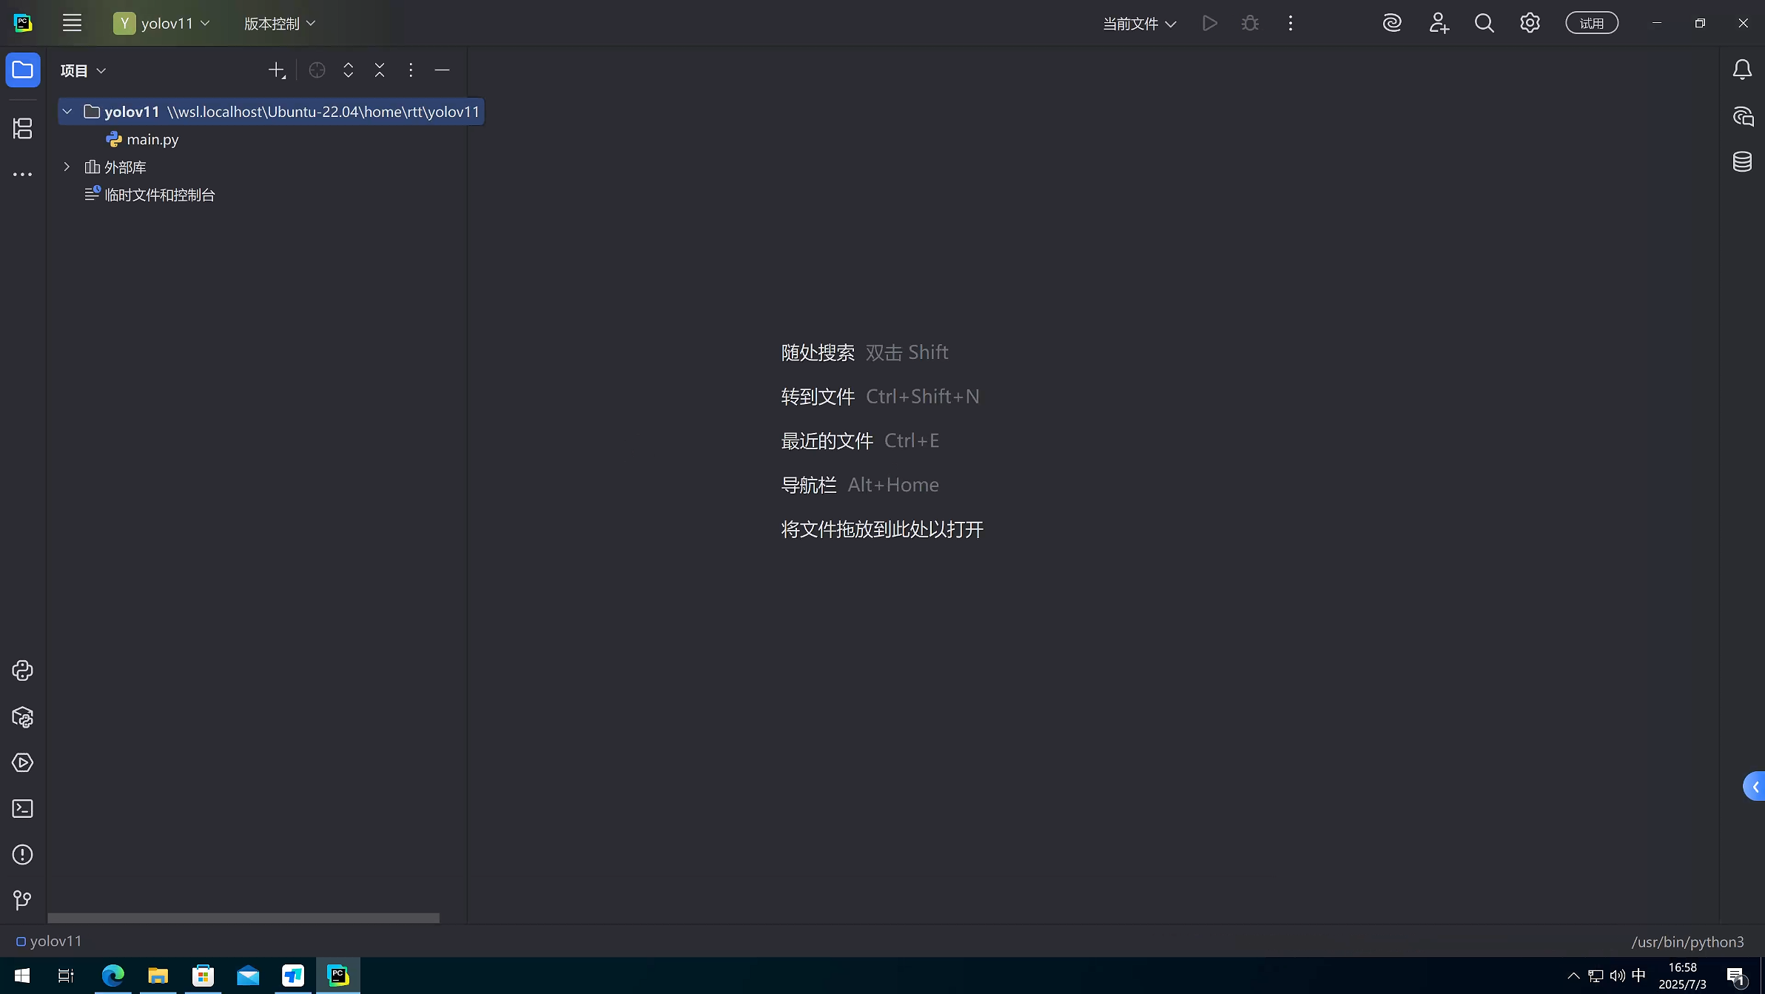Open Search Everywhere magnifier icon

1484,23
